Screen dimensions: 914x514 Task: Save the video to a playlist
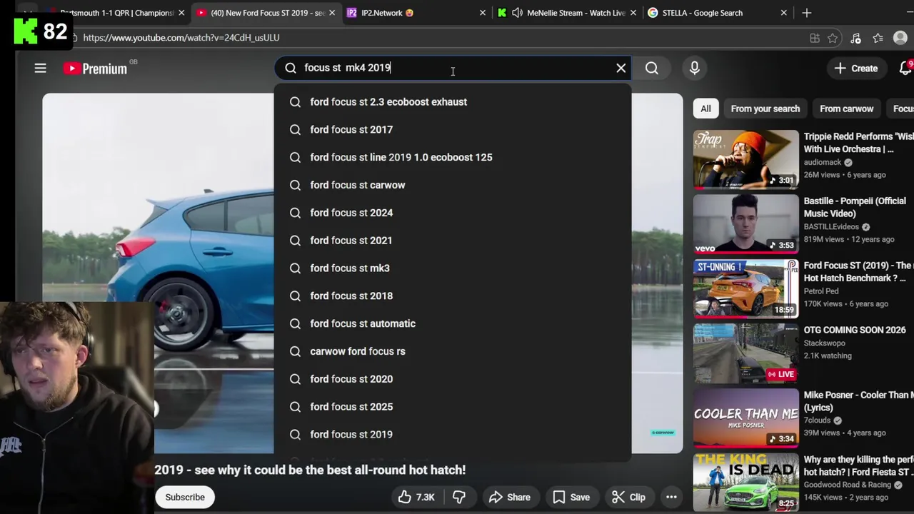click(x=571, y=497)
